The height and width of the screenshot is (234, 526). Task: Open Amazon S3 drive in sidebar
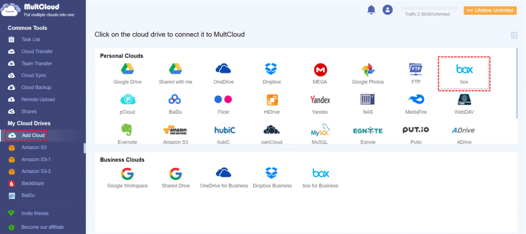pyautogui.click(x=34, y=147)
